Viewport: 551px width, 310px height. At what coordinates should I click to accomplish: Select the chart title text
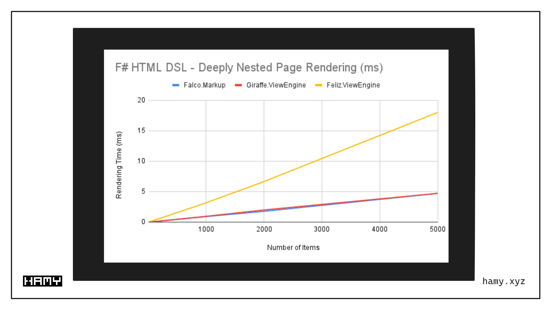point(249,67)
